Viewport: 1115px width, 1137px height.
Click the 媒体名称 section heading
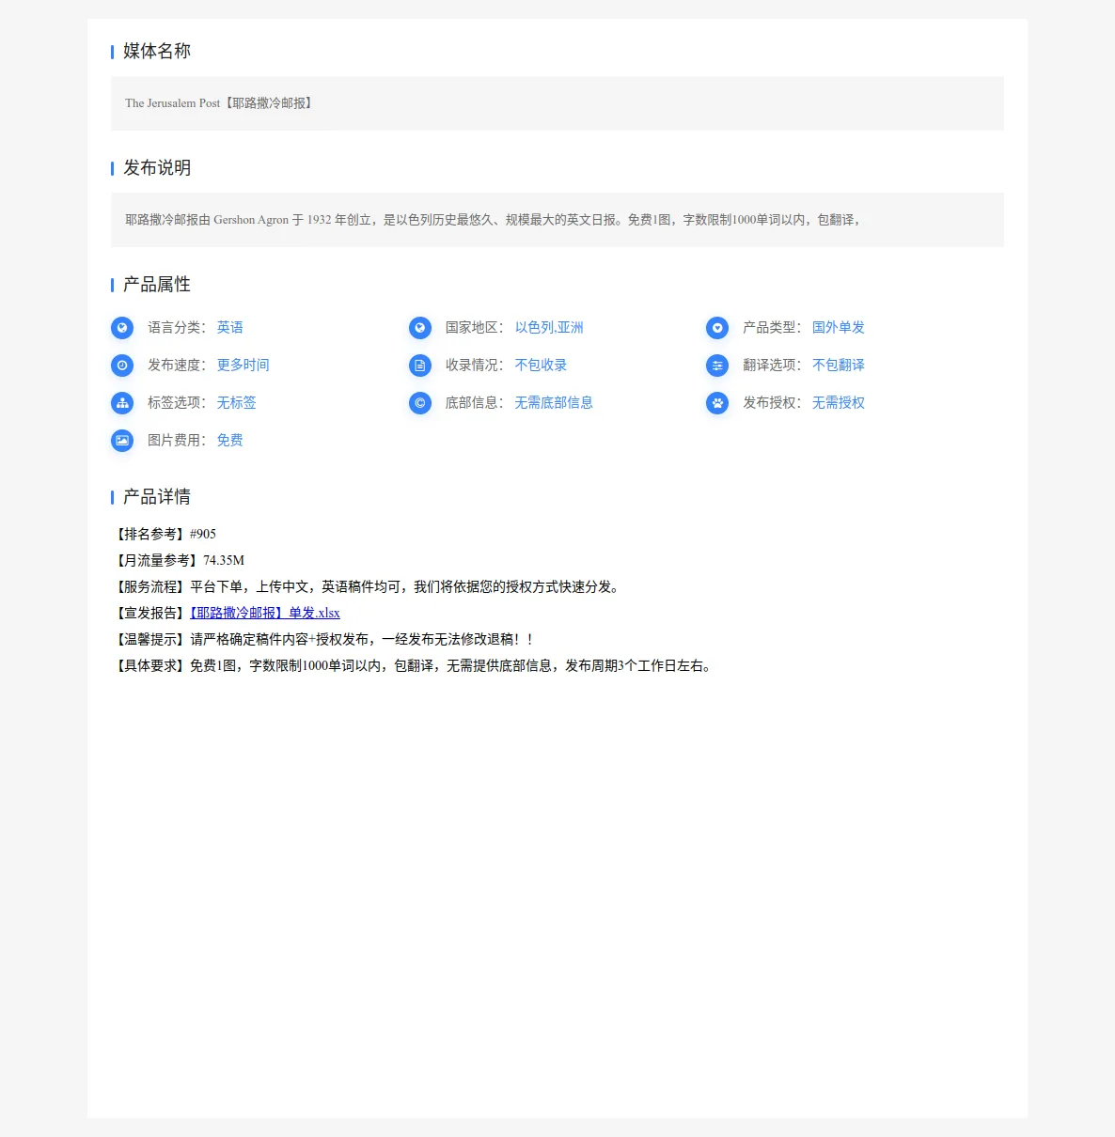157,51
